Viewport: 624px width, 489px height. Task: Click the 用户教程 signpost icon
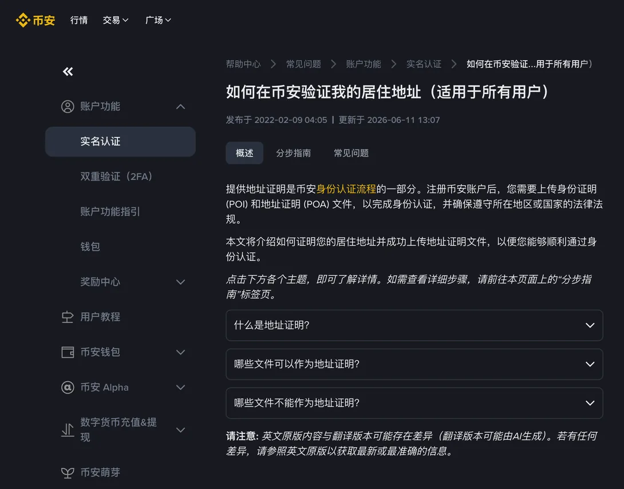tap(68, 317)
